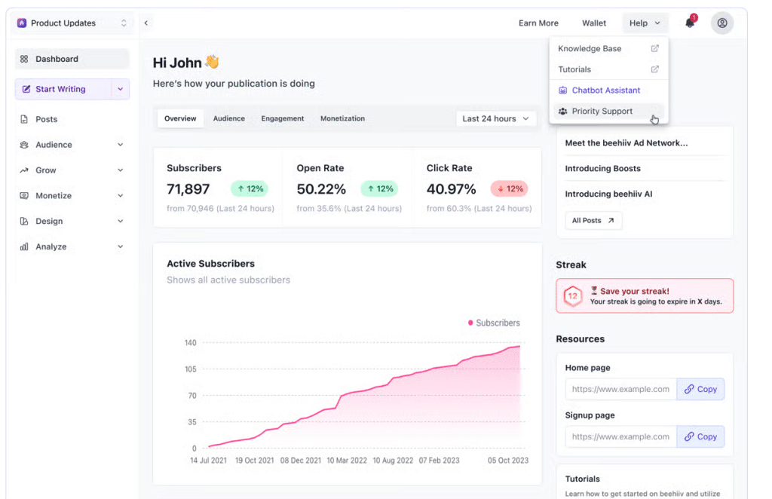The image size is (772, 499).
Task: Click the Posts document icon in sidebar
Action: tap(24, 119)
